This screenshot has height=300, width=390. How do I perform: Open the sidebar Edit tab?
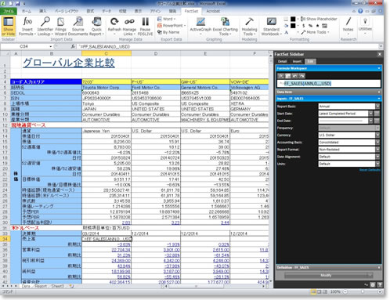point(310,61)
